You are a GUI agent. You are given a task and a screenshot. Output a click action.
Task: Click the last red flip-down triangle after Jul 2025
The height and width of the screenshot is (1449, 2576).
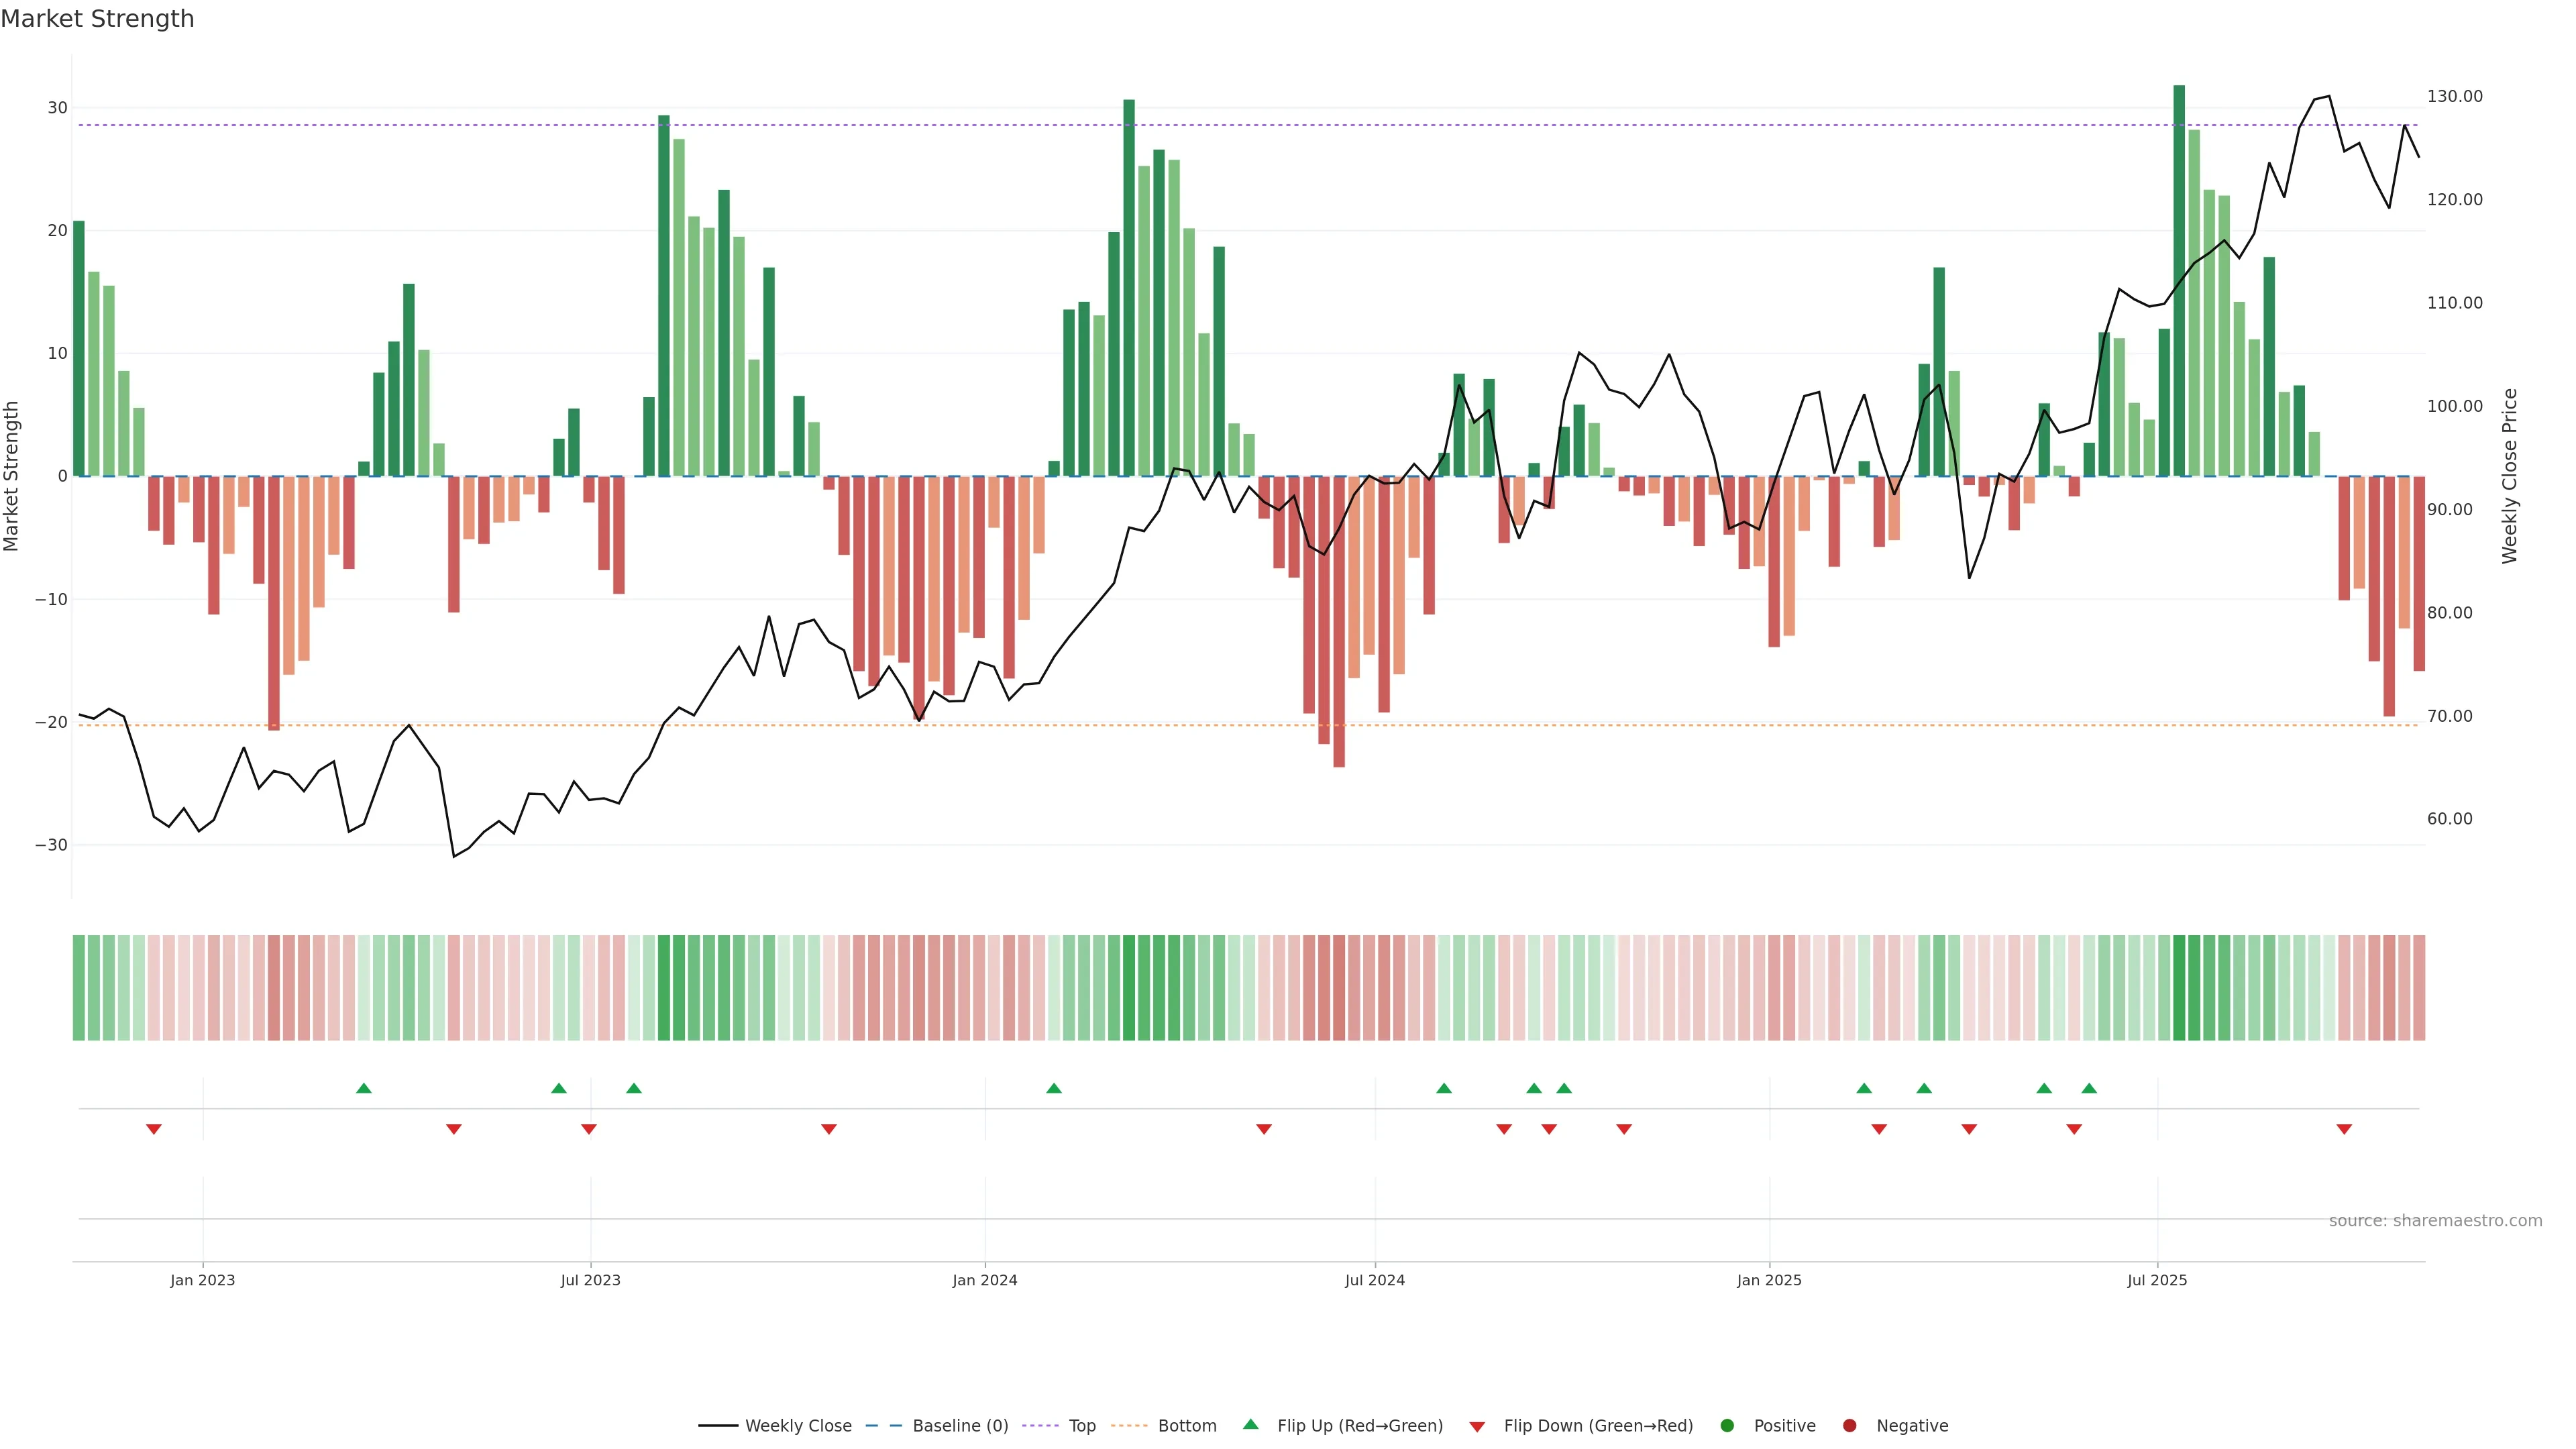(x=2344, y=1129)
